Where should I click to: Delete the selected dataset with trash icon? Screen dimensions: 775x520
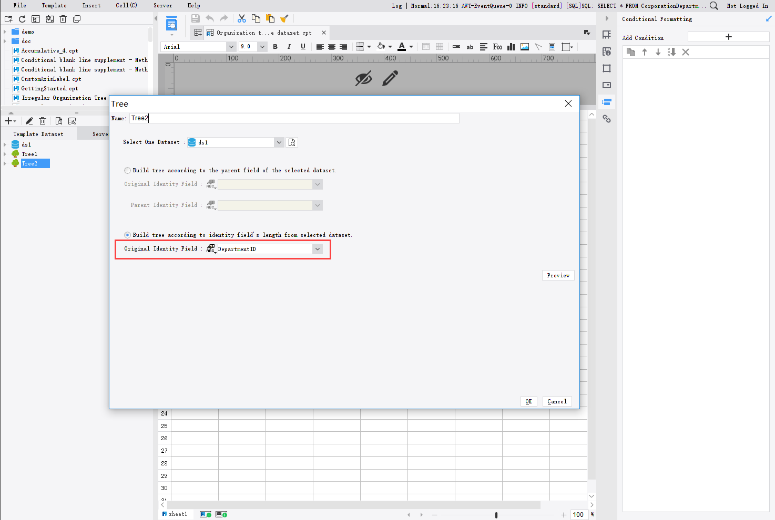(x=43, y=120)
